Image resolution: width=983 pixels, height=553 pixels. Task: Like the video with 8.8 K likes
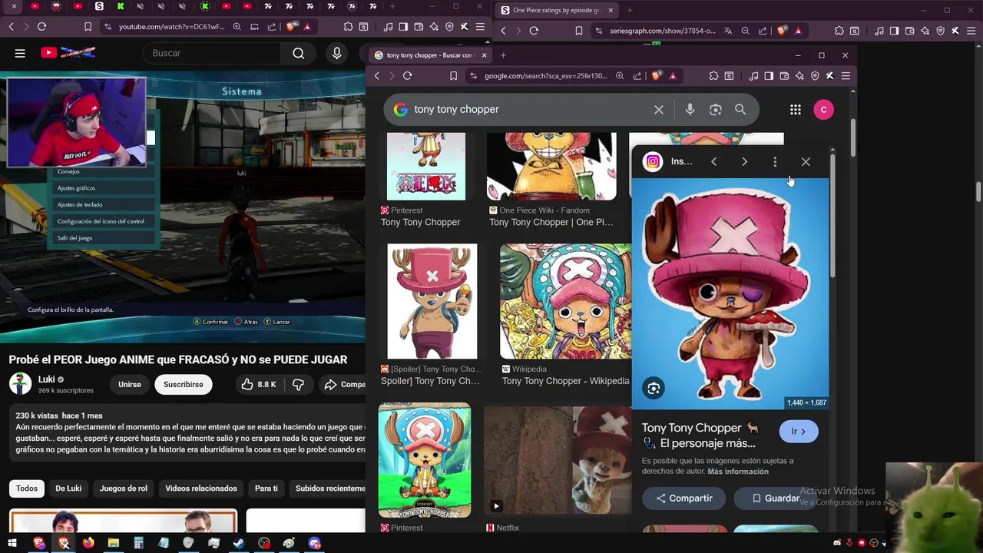[259, 384]
